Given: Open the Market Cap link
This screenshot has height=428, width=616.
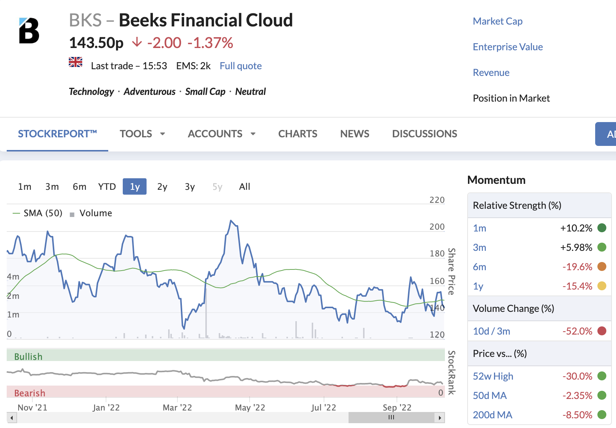Looking at the screenshot, I should coord(498,21).
